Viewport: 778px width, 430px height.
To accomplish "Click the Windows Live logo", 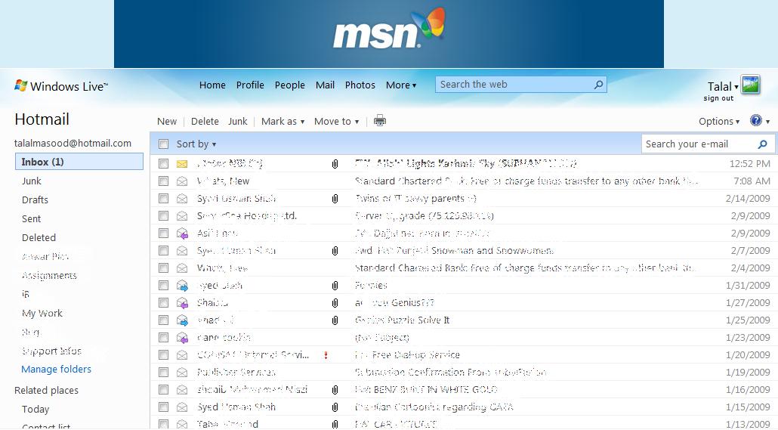I will 60,86.
